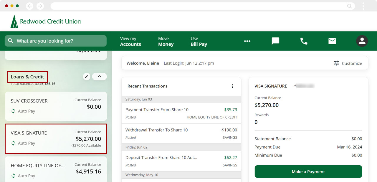Open Recent Transactions three-dot options menu
This screenshot has height=182, width=377.
pos(232,86)
